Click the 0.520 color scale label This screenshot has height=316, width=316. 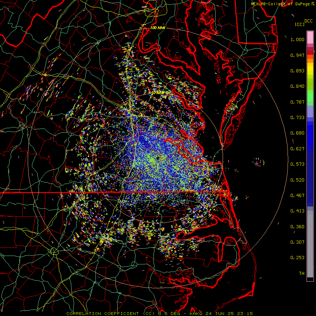pos(297,180)
